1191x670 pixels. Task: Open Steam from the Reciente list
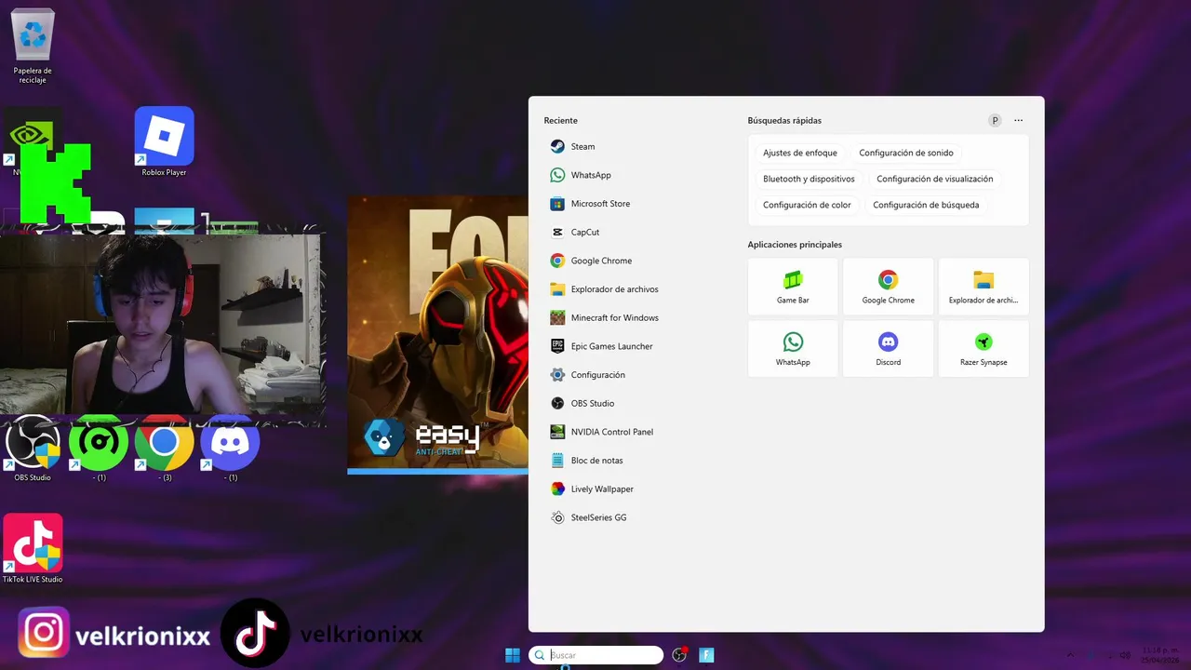pyautogui.click(x=637, y=146)
